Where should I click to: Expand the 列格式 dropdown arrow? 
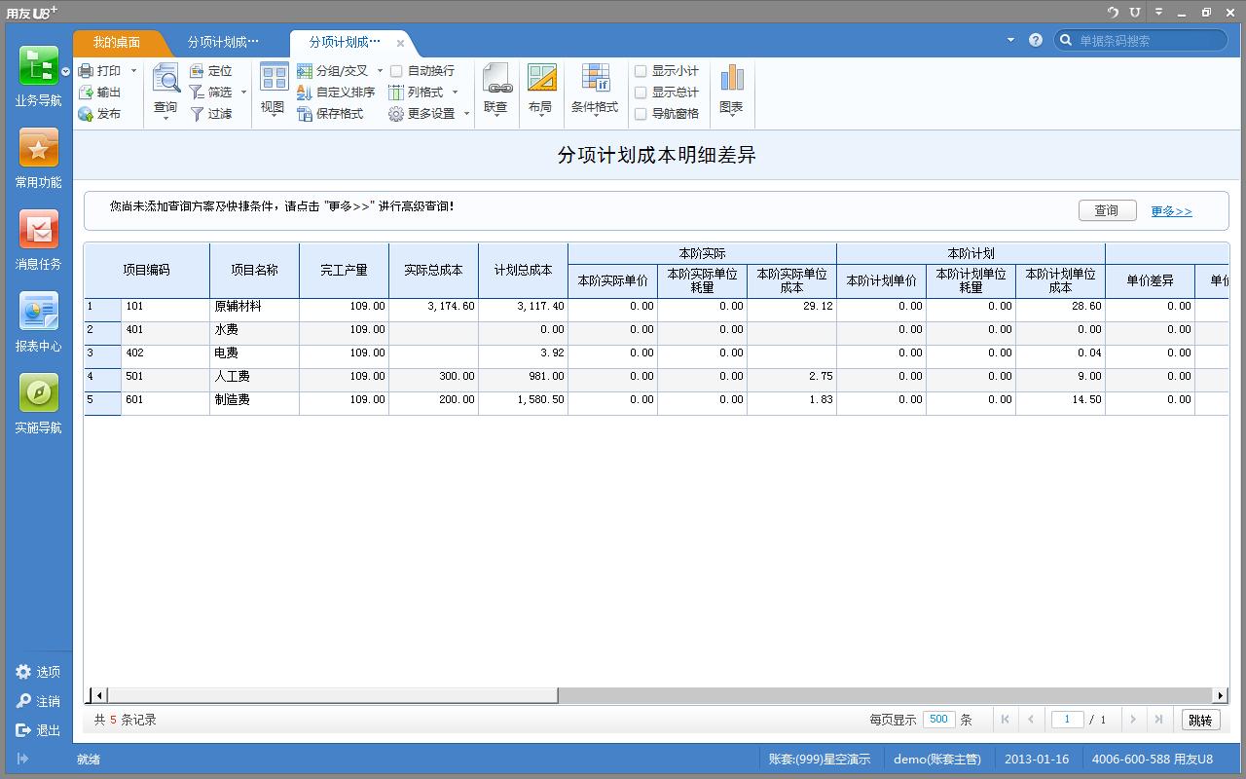[x=455, y=93]
